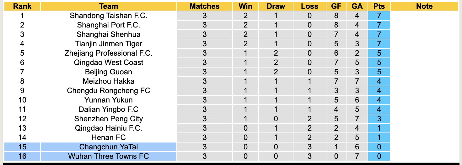Select Wuhan Three Towns FC row
The width and height of the screenshot is (462, 165).
tap(108, 156)
